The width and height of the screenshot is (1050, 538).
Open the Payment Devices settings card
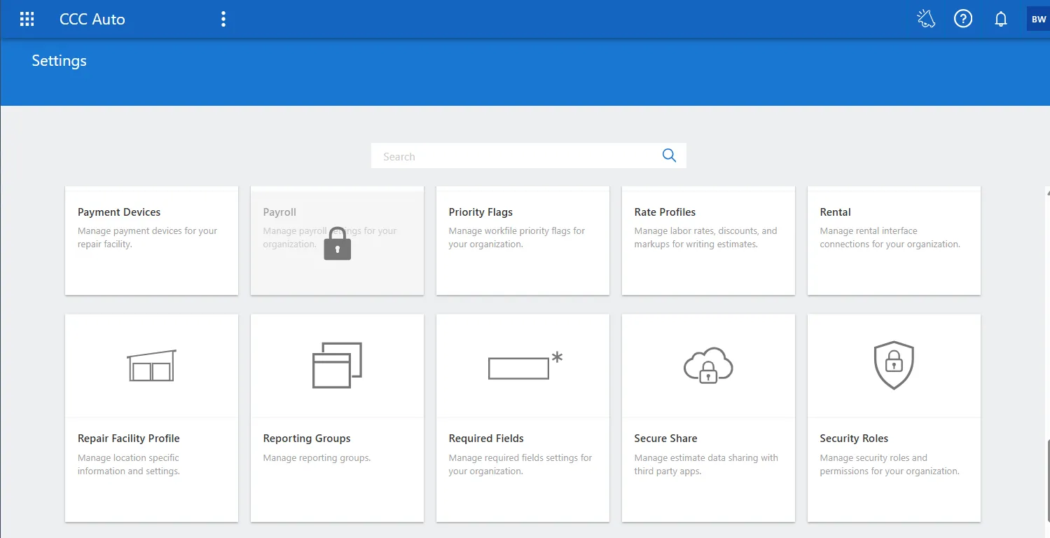(151, 240)
